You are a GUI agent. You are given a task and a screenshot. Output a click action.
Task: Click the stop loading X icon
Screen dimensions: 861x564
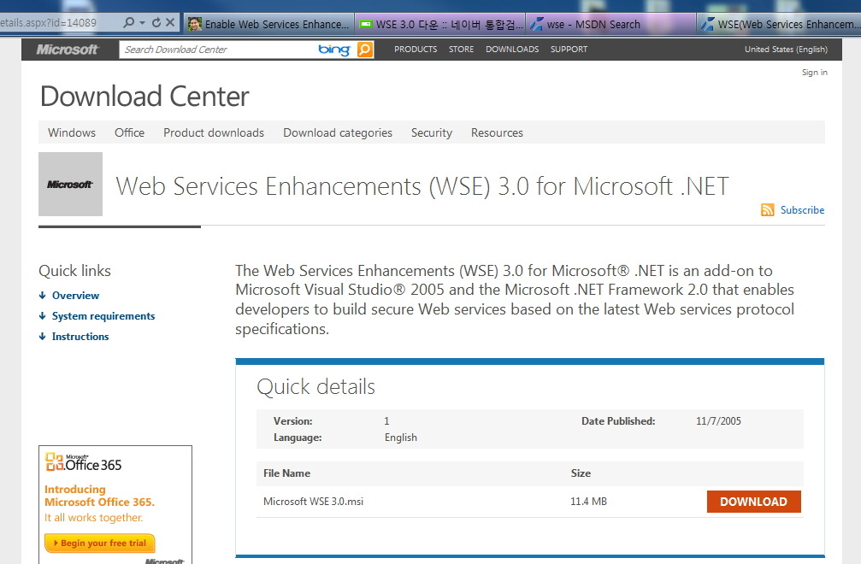(x=170, y=23)
